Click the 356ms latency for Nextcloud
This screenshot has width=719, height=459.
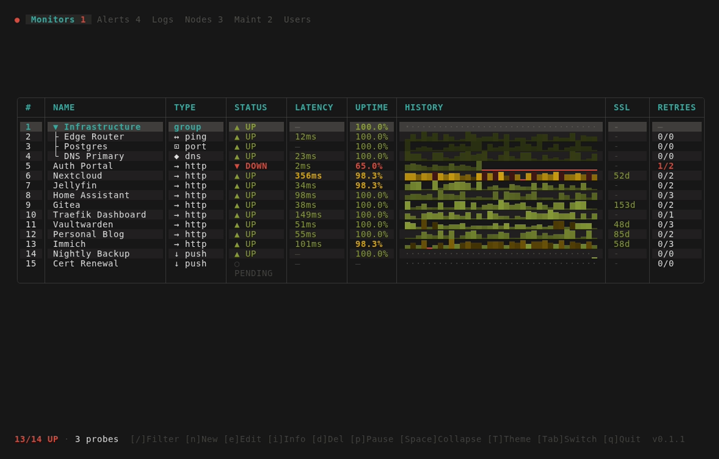pos(309,176)
